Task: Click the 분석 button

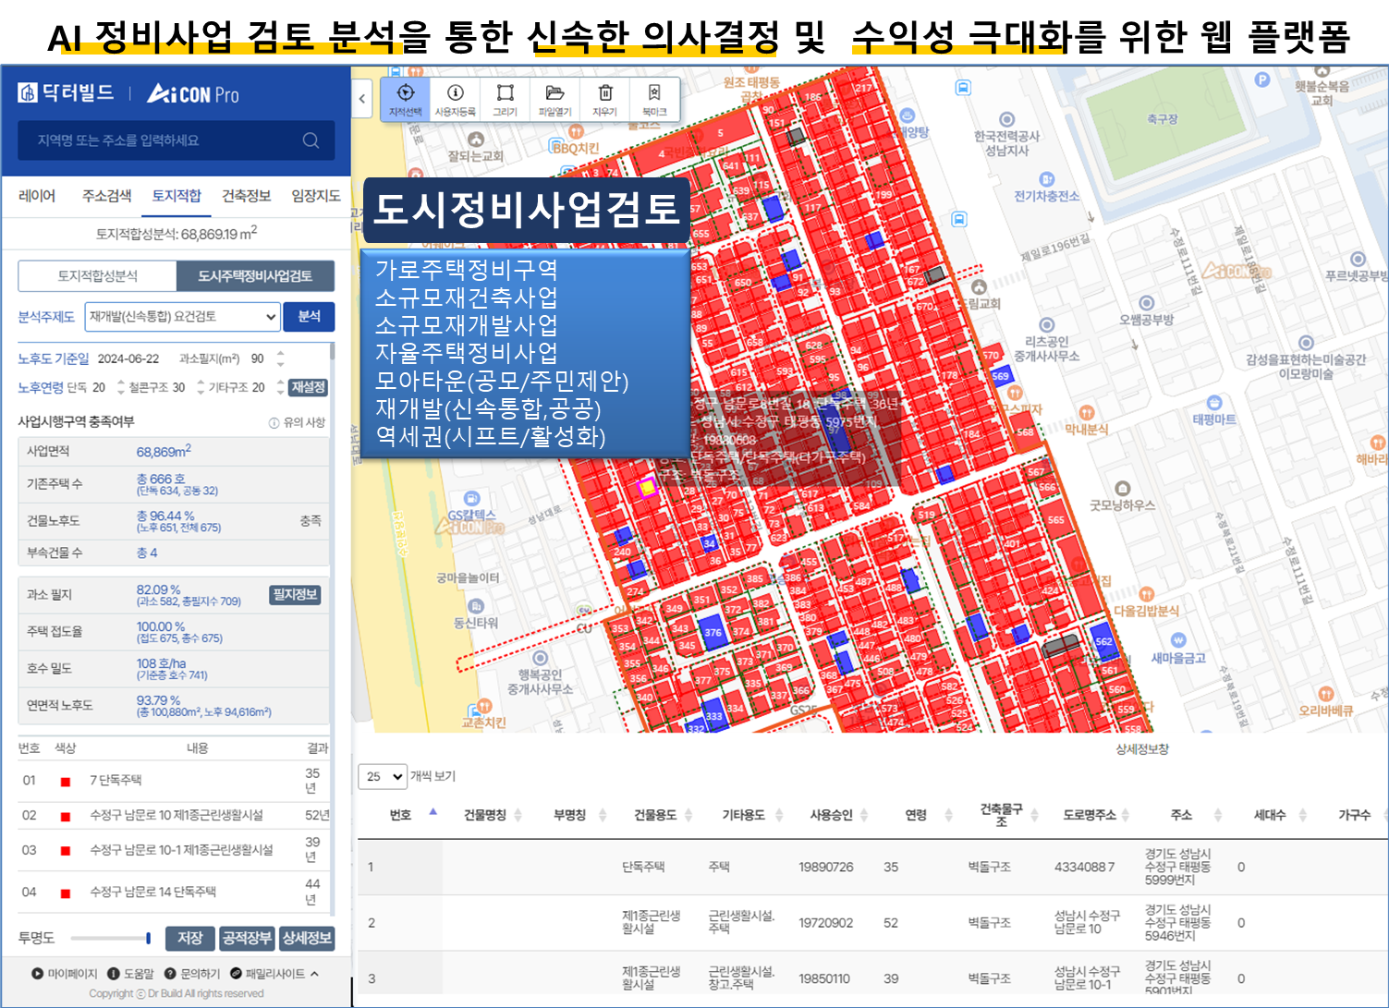Action: click(x=309, y=317)
